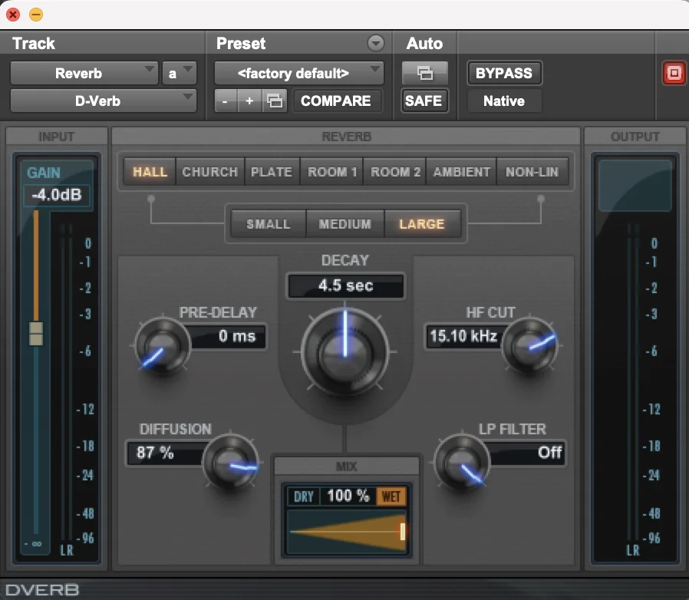Open the Reverb track selector dropdown

(x=84, y=74)
